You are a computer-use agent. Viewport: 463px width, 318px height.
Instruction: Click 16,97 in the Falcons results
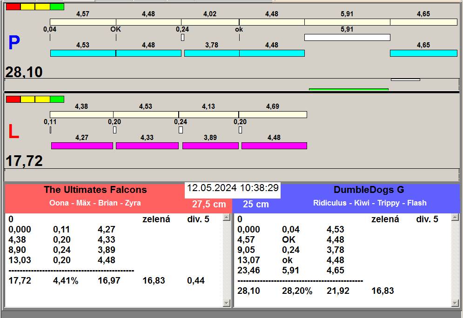pyautogui.click(x=109, y=280)
